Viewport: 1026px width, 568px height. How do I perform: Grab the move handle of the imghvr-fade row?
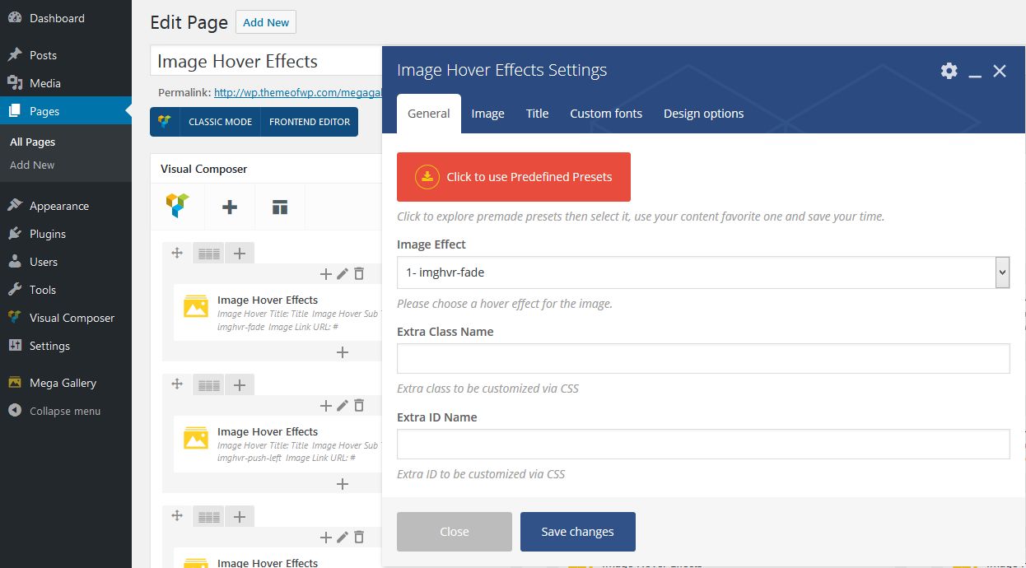(176, 253)
